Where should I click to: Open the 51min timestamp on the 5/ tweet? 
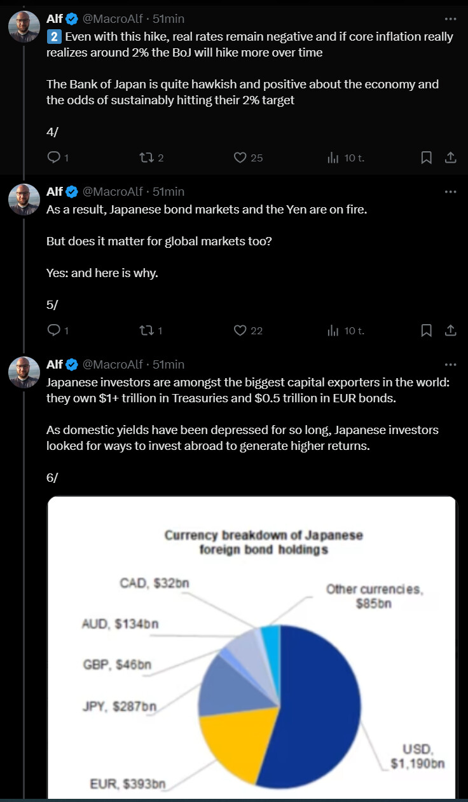coord(169,192)
